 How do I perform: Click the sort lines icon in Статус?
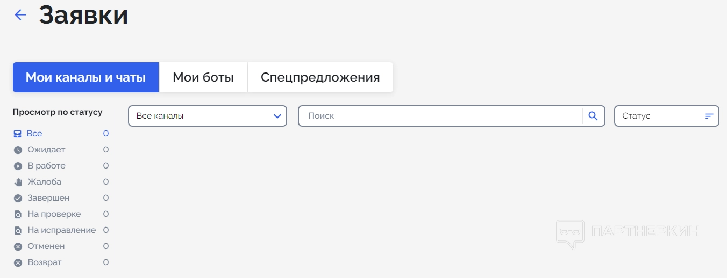(709, 116)
